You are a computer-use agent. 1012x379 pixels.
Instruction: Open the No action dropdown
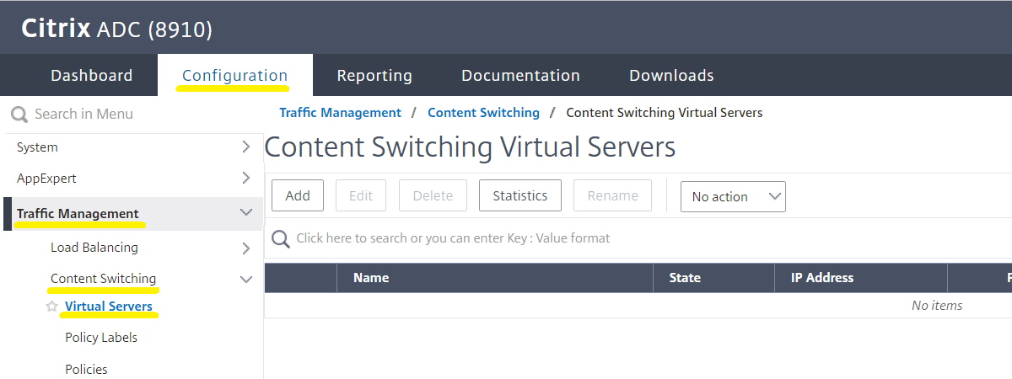[x=733, y=196]
